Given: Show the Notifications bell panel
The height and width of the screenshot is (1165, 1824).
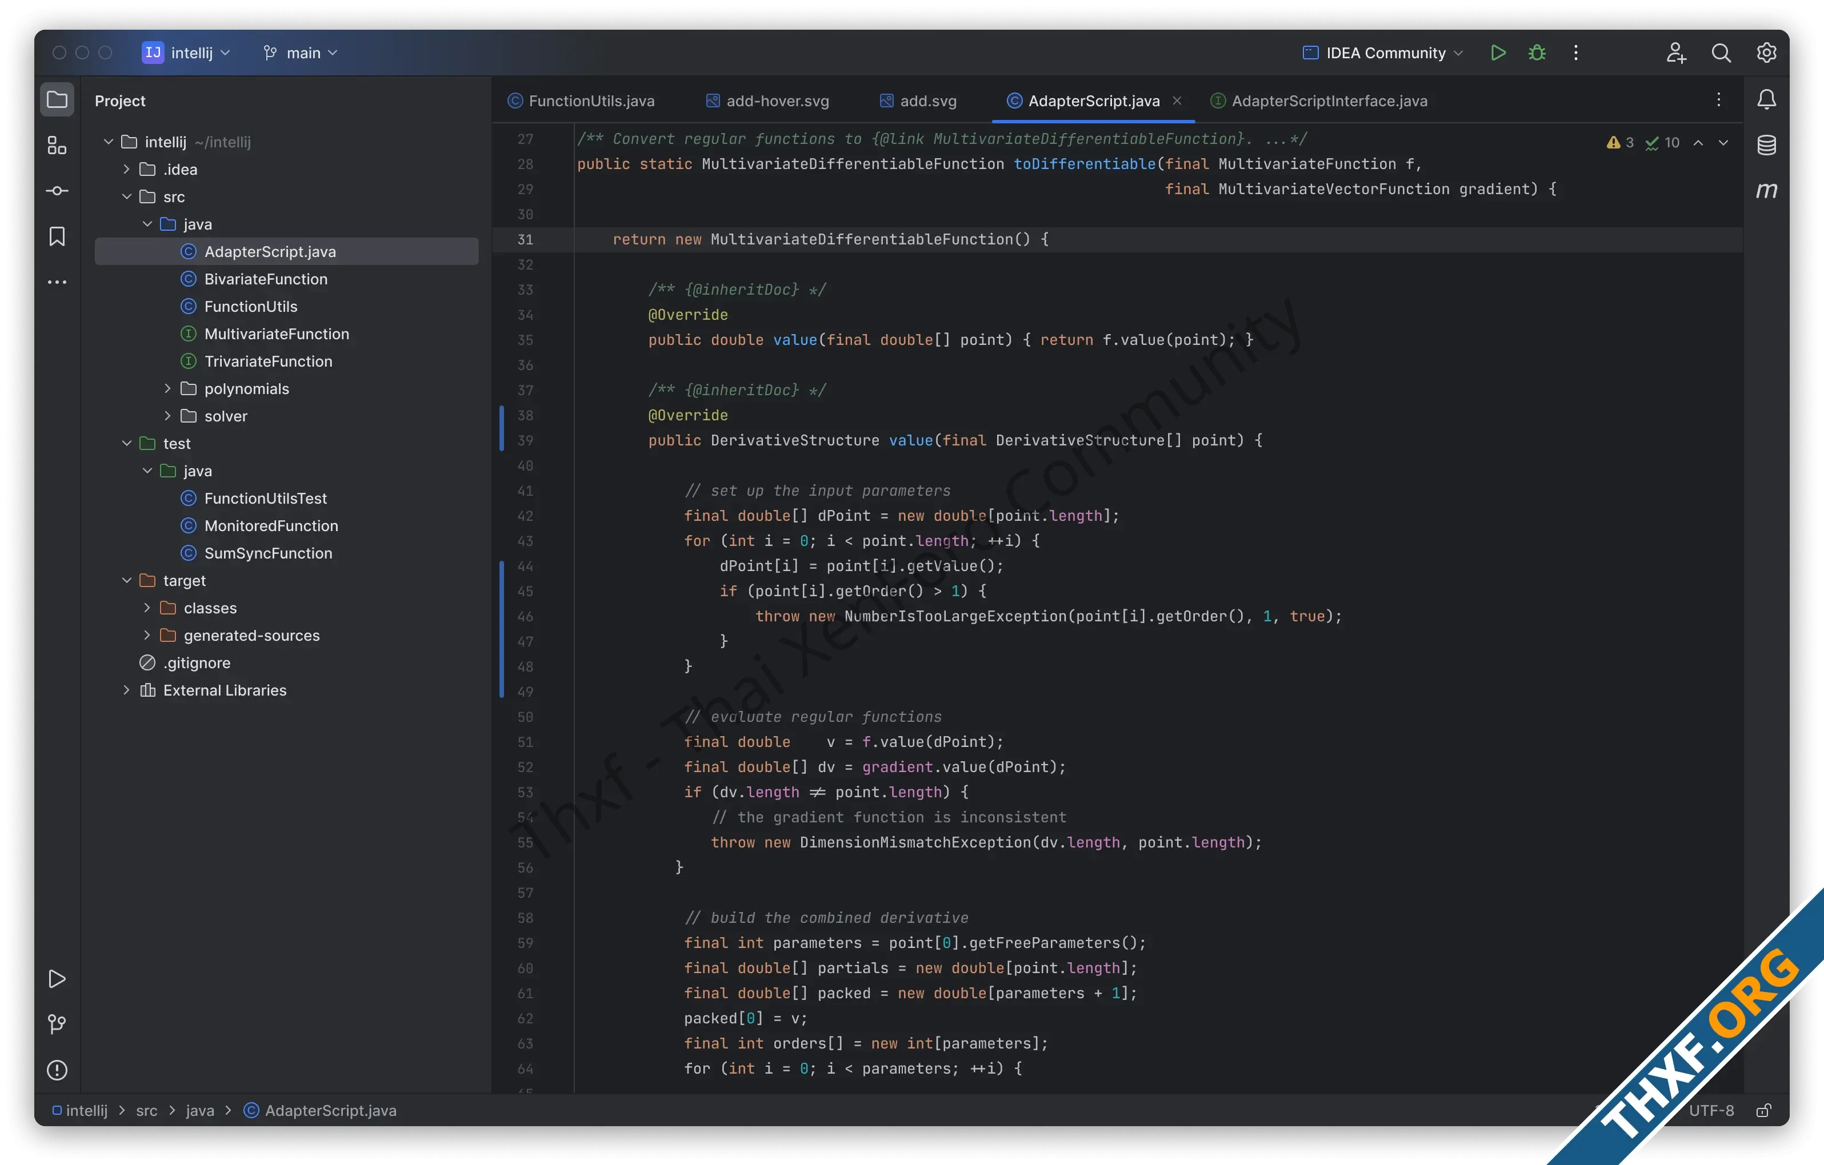Looking at the screenshot, I should coord(1766,100).
